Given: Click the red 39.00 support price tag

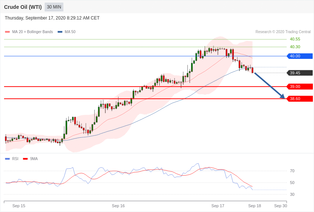Looking at the screenshot, I should [300, 86].
